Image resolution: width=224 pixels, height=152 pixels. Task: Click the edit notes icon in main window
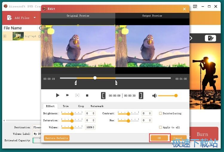click(211, 38)
